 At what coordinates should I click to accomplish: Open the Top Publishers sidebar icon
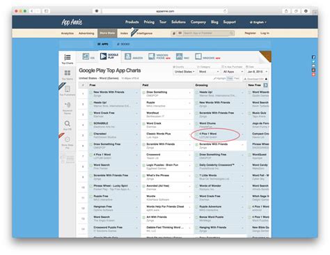[x=68, y=89]
